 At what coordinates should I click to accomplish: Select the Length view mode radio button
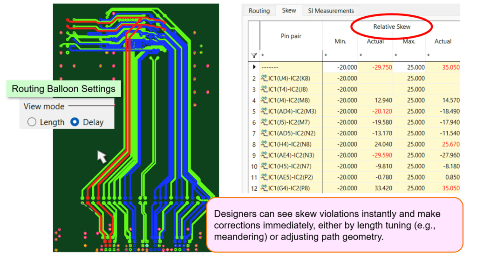pos(32,122)
